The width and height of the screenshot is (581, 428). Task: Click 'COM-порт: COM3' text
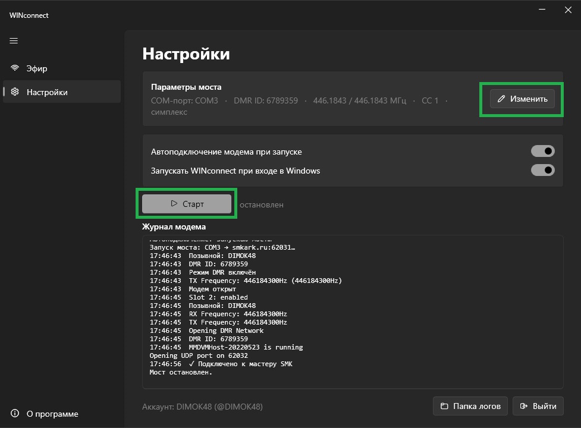click(x=184, y=100)
